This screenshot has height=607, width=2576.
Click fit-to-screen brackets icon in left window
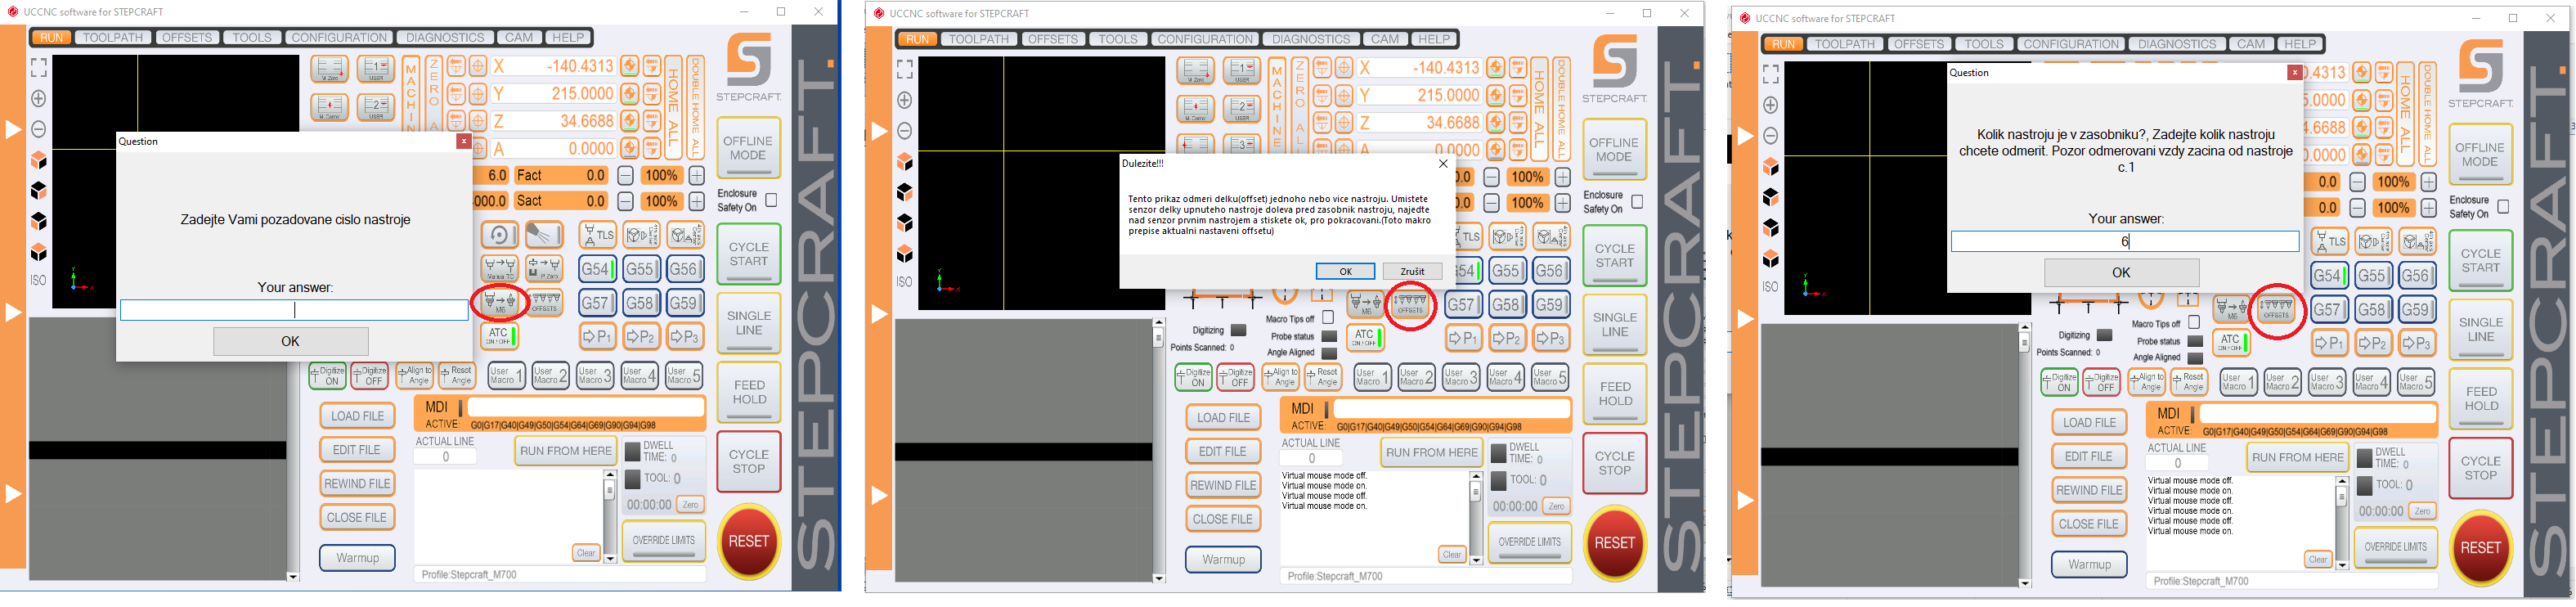point(39,68)
